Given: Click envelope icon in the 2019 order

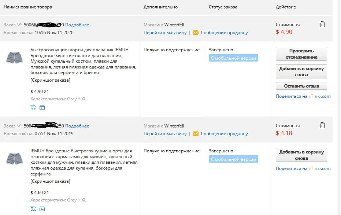Looking at the screenshot, I should coord(196,134).
